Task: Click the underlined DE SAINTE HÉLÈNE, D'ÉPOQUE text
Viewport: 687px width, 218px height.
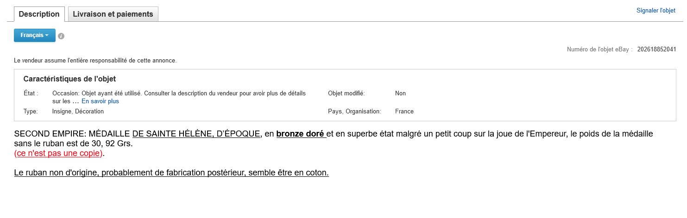Action: [x=196, y=134]
